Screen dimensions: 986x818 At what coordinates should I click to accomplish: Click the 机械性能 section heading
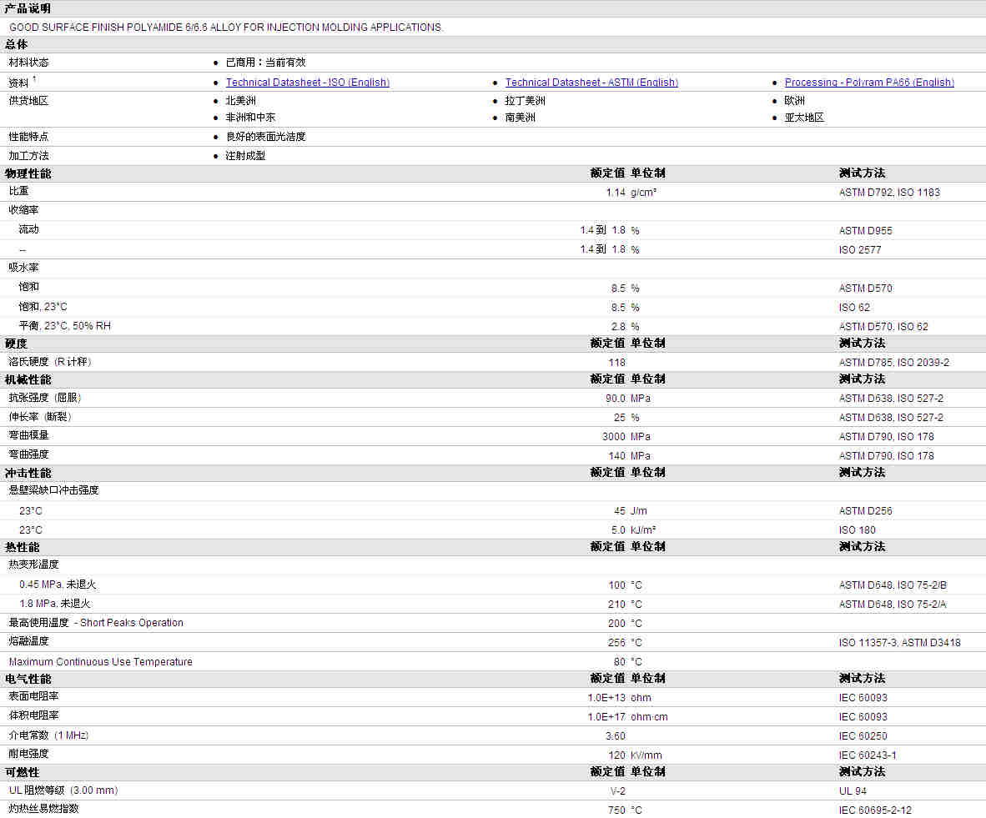pos(28,379)
